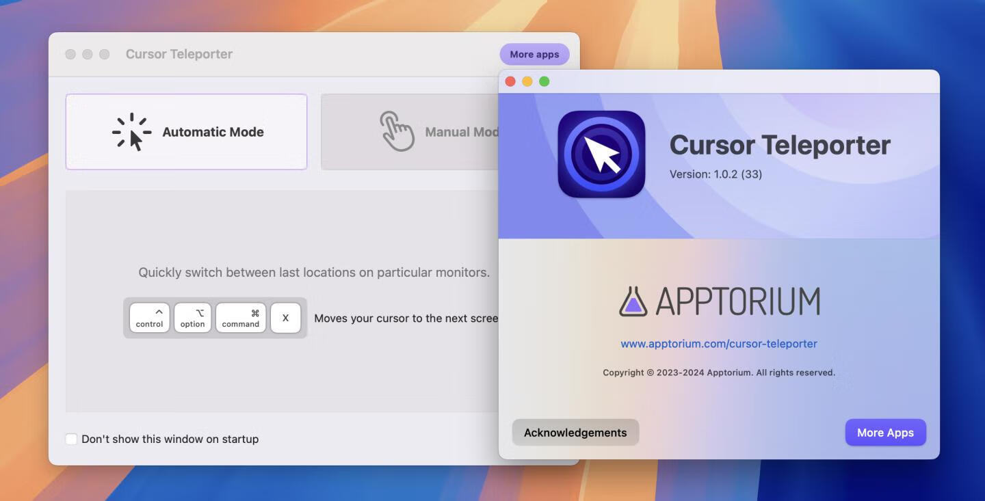Image resolution: width=985 pixels, height=501 pixels.
Task: Click the Copyright © 2023-2024 Apptorium text
Action: pos(719,373)
